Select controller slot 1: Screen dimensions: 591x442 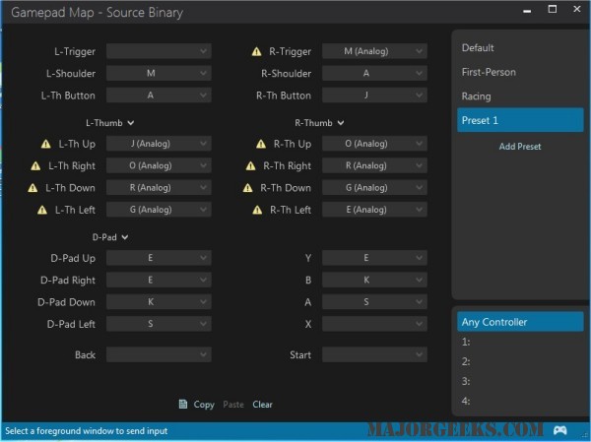[520, 342]
